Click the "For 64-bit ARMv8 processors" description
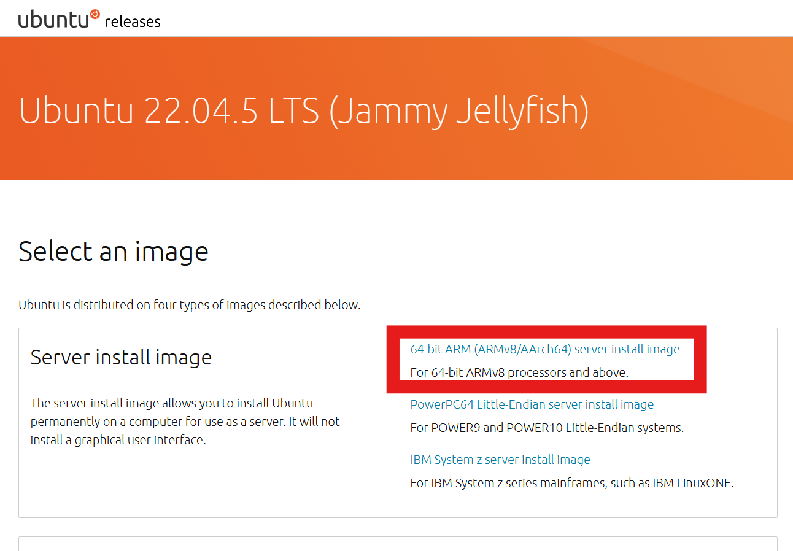Image resolution: width=793 pixels, height=551 pixels. pos(519,372)
